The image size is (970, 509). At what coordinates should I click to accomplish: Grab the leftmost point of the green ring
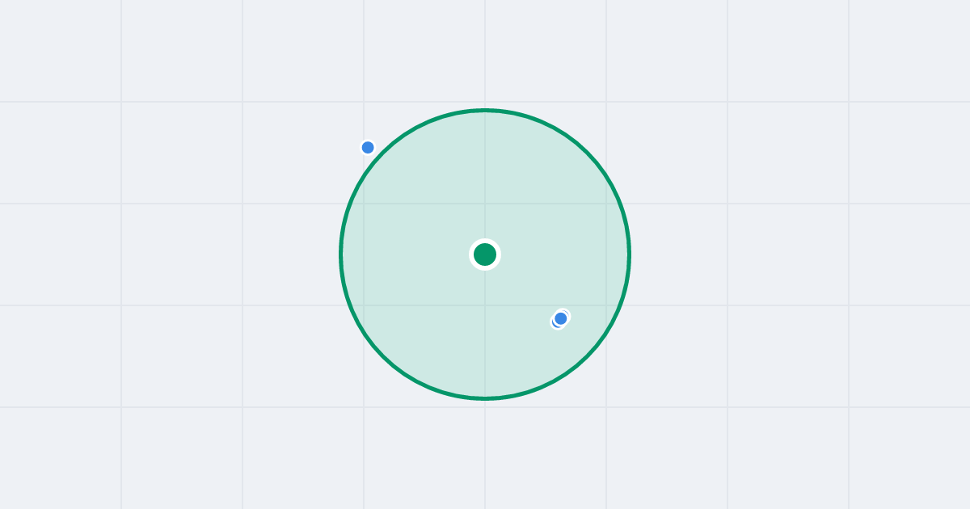tap(341, 254)
